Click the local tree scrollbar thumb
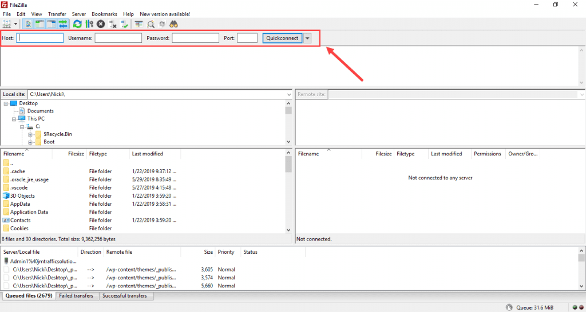This screenshot has width=586, height=312. click(x=288, y=110)
